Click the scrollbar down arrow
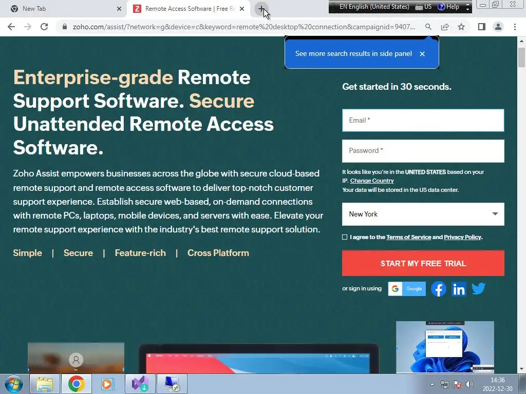 (521, 369)
